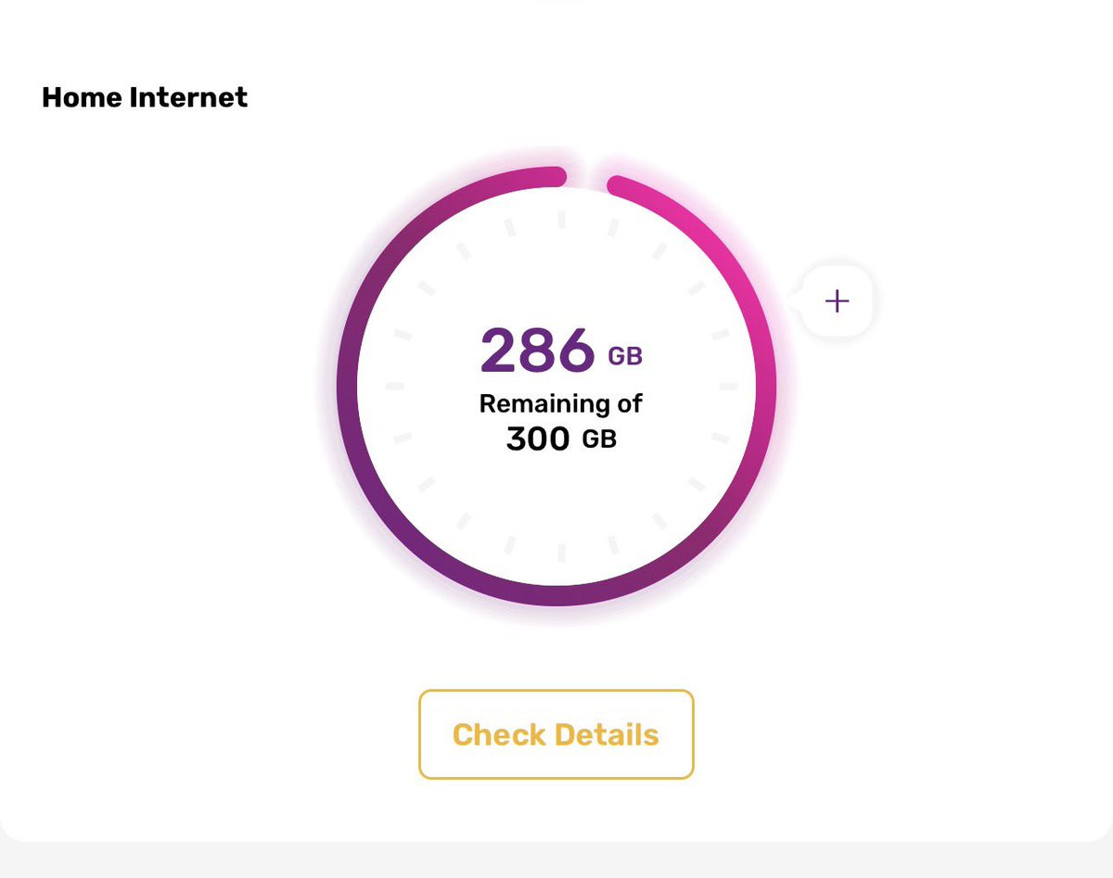The height and width of the screenshot is (878, 1113).
Task: Click the purple GB unit beside 286
Action: pos(625,356)
